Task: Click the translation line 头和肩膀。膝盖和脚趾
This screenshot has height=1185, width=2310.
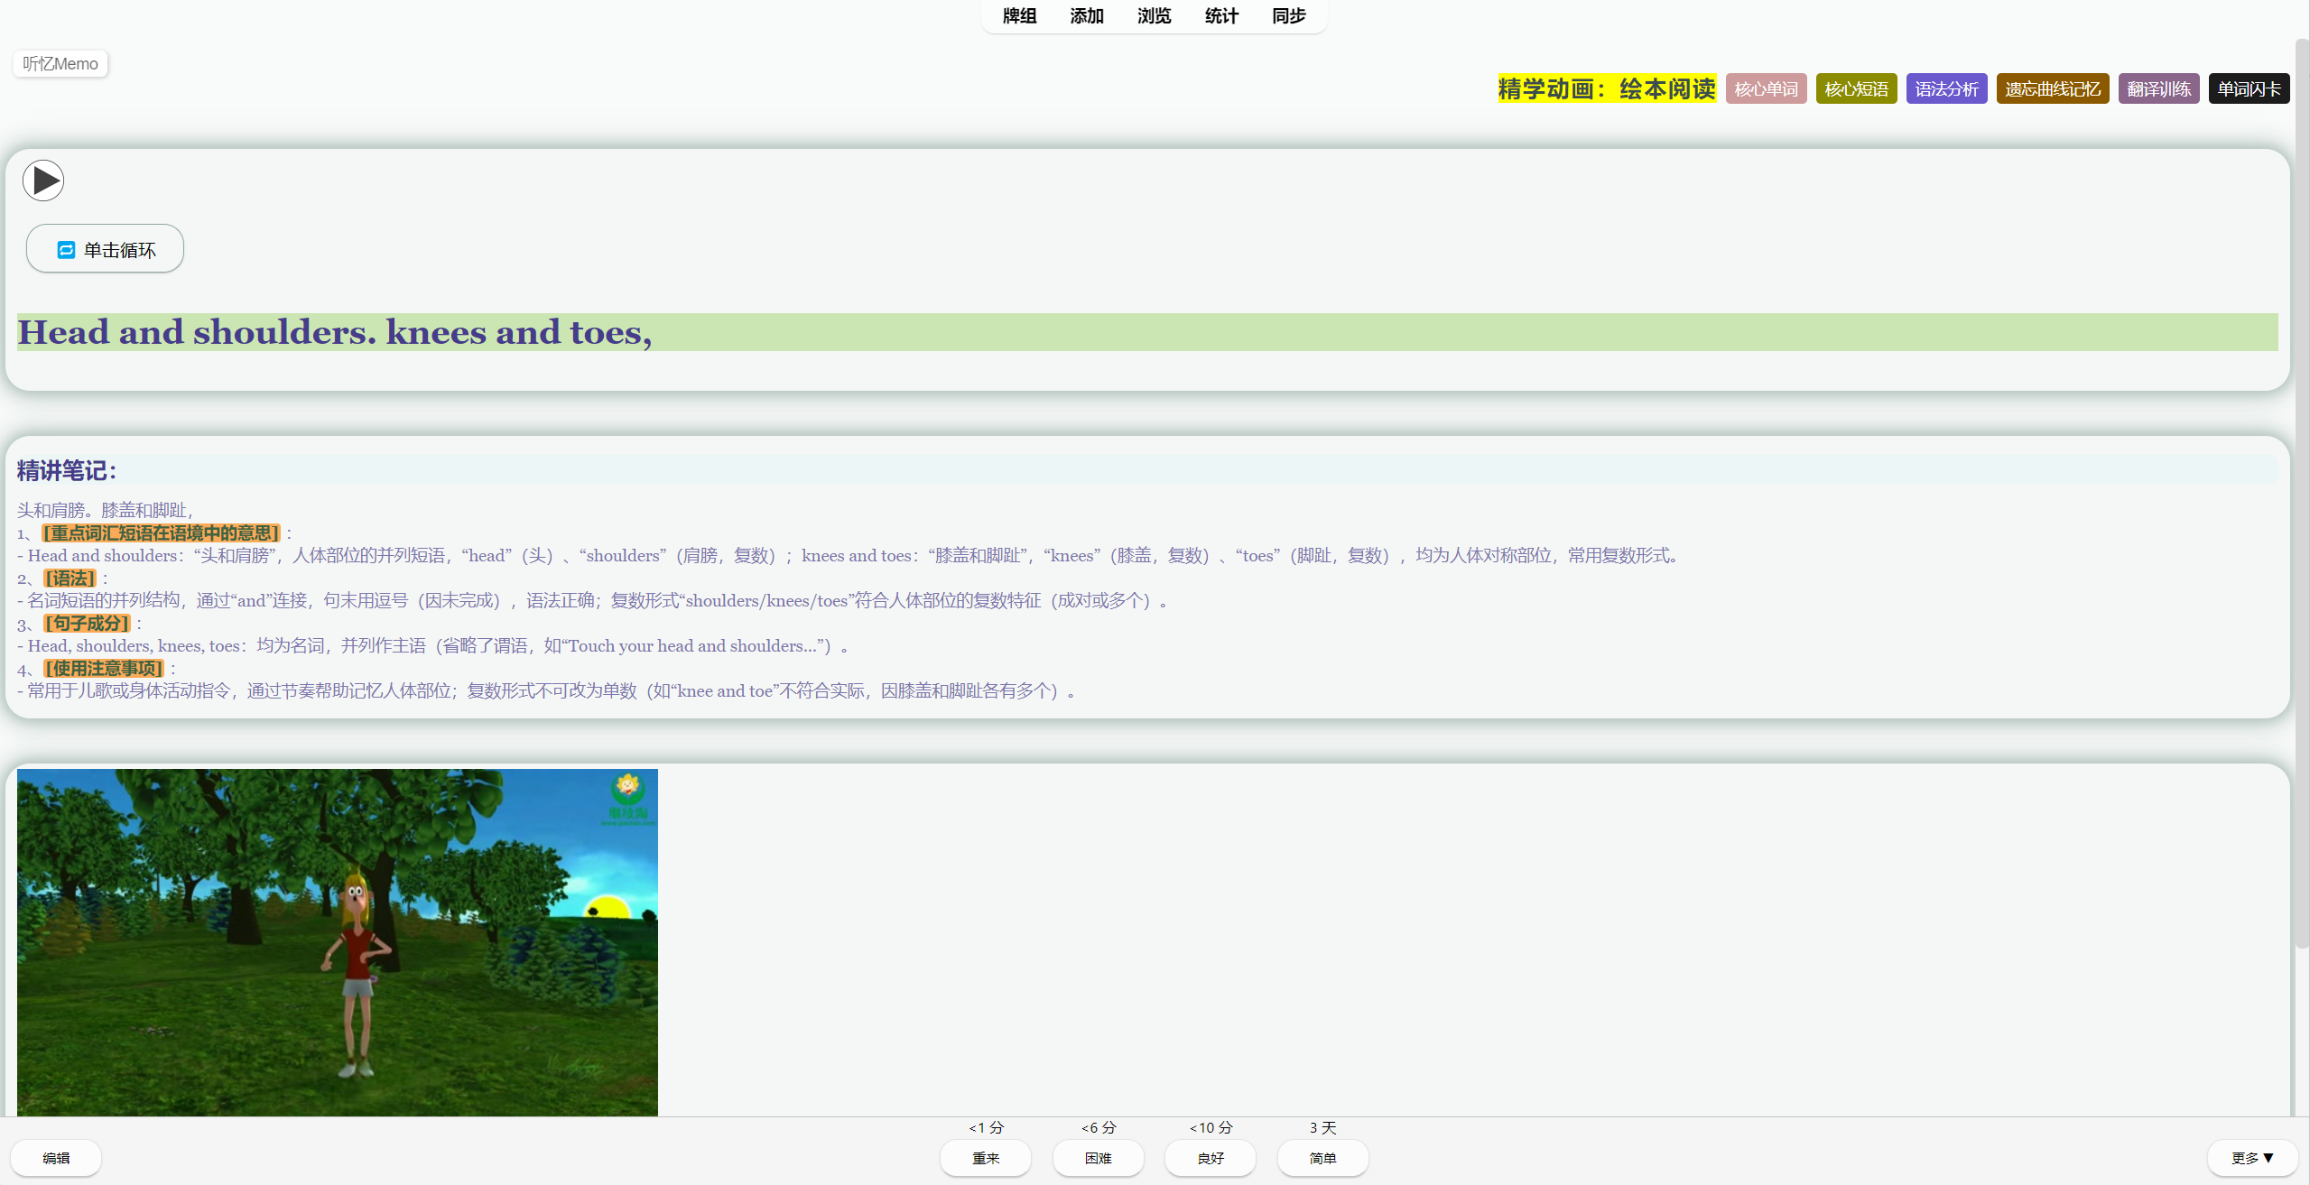Action: click(x=105, y=510)
